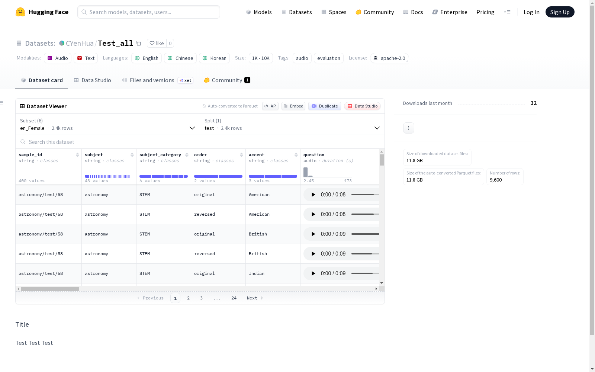
Task: Open Community in top navigation
Action: tap(375, 12)
